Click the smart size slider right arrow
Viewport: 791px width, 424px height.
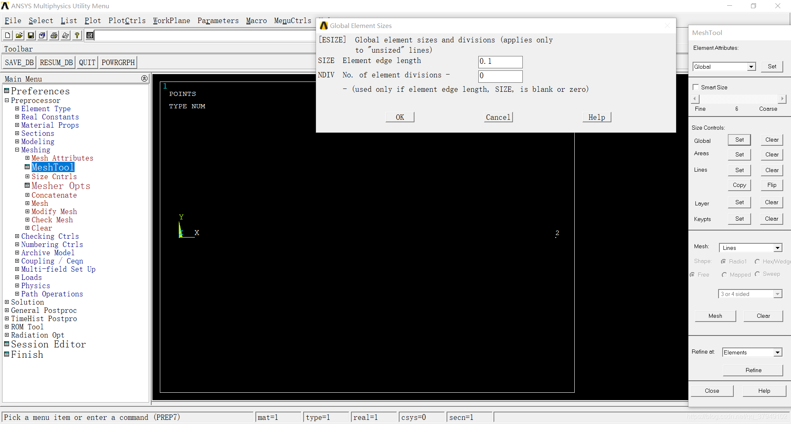tap(782, 99)
